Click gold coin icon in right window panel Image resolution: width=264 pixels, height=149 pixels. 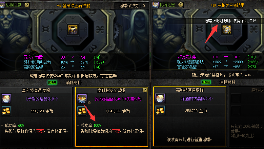point(160,111)
